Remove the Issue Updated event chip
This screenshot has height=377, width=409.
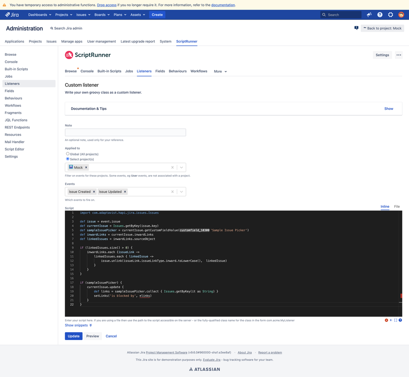[125, 192]
